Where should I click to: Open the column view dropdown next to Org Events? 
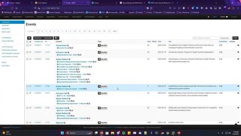[56, 38]
